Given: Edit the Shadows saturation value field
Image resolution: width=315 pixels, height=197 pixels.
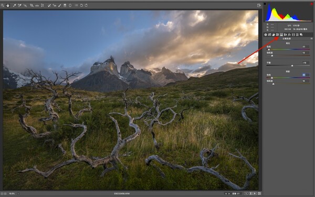Looking at the screenshot, I should (x=306, y=81).
